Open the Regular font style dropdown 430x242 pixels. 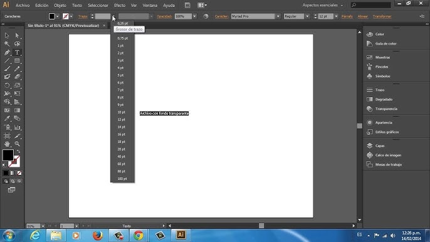pos(307,16)
